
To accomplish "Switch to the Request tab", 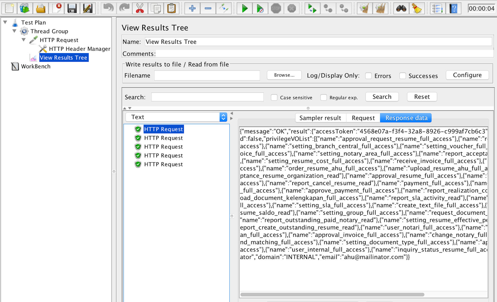I will pyautogui.click(x=363, y=118).
